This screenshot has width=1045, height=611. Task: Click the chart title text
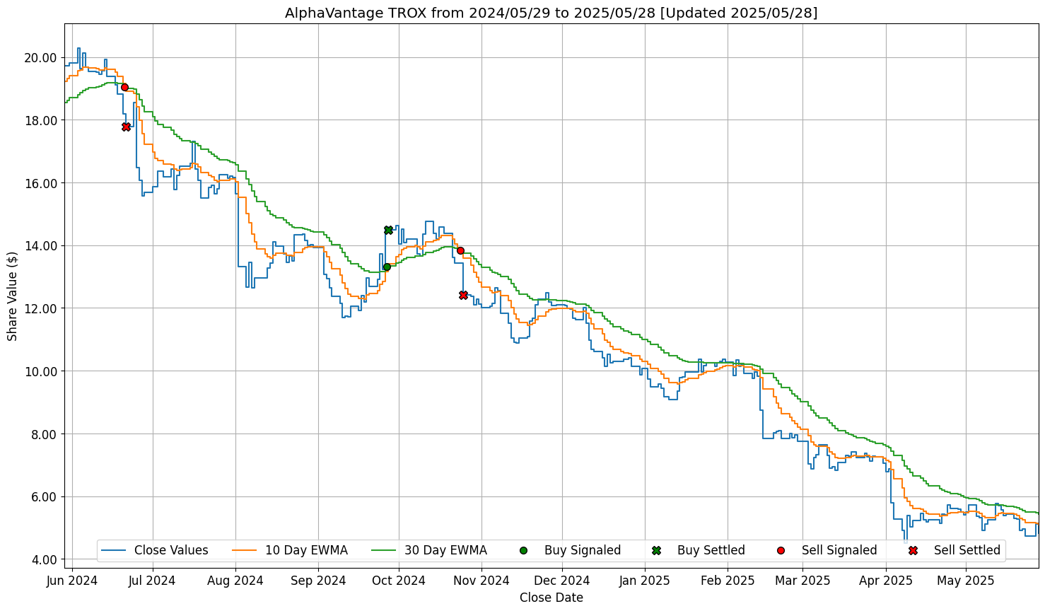(551, 13)
